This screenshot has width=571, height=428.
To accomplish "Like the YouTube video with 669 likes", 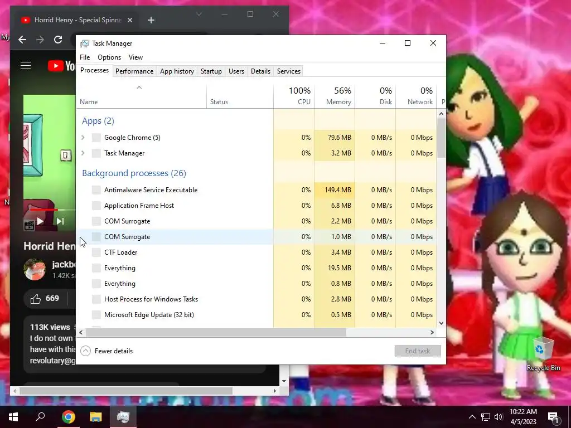I will [x=45, y=299].
